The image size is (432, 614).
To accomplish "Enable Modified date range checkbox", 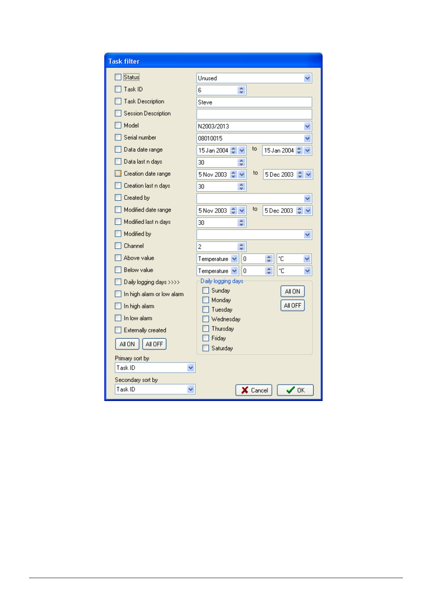I will 118,209.
